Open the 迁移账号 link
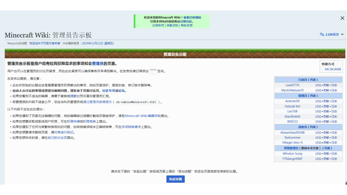 158,25
